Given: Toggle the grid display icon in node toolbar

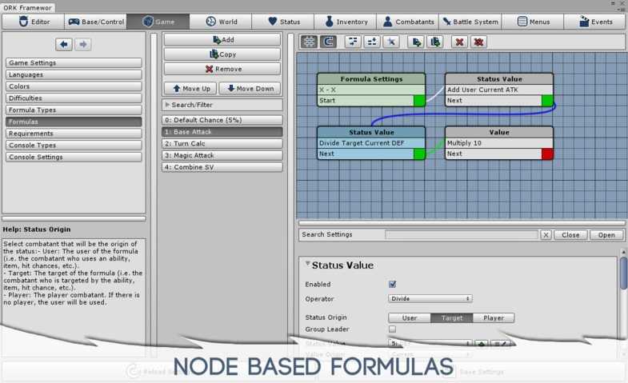Looking at the screenshot, I should tap(309, 42).
